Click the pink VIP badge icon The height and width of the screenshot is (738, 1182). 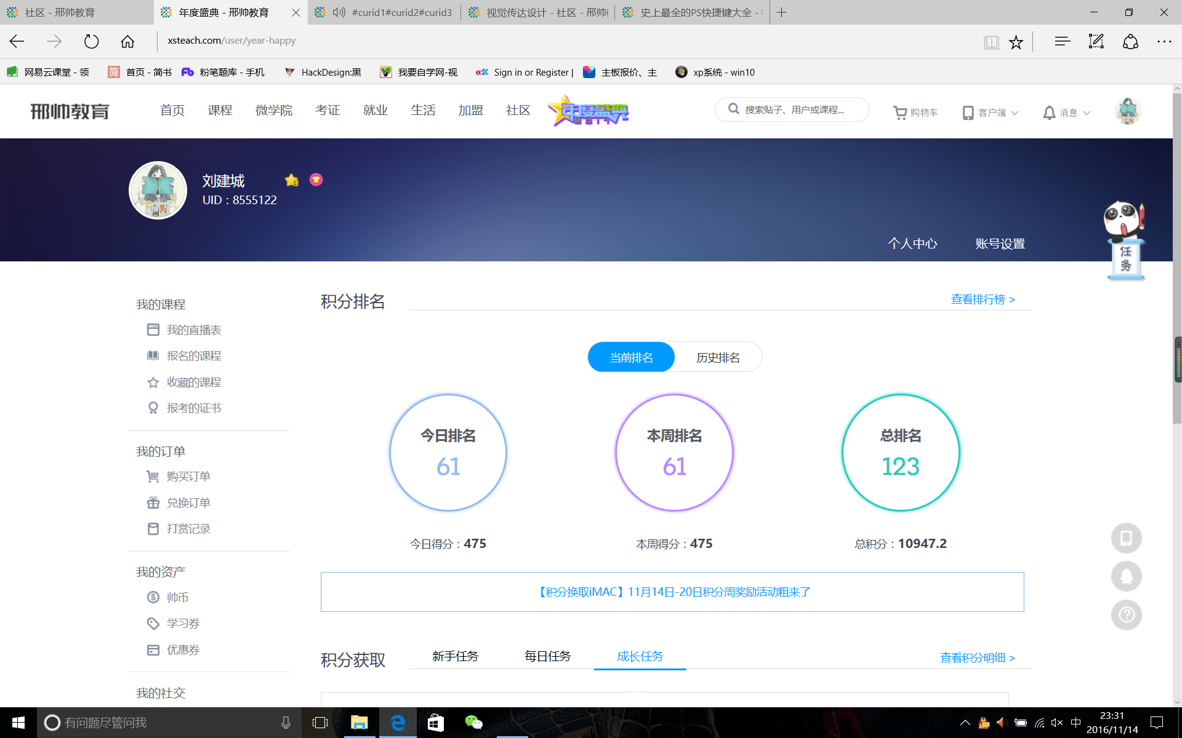(x=316, y=180)
